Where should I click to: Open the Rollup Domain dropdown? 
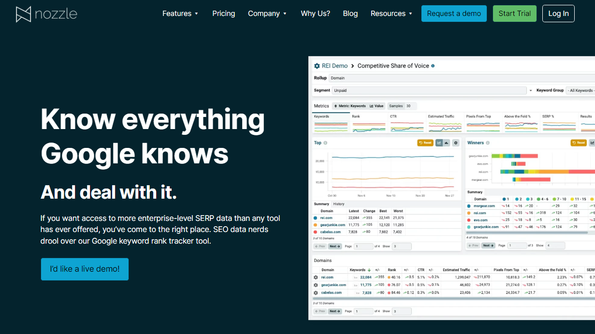point(462,78)
